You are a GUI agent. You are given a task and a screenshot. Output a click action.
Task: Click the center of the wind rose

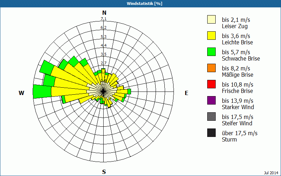pos(104,92)
